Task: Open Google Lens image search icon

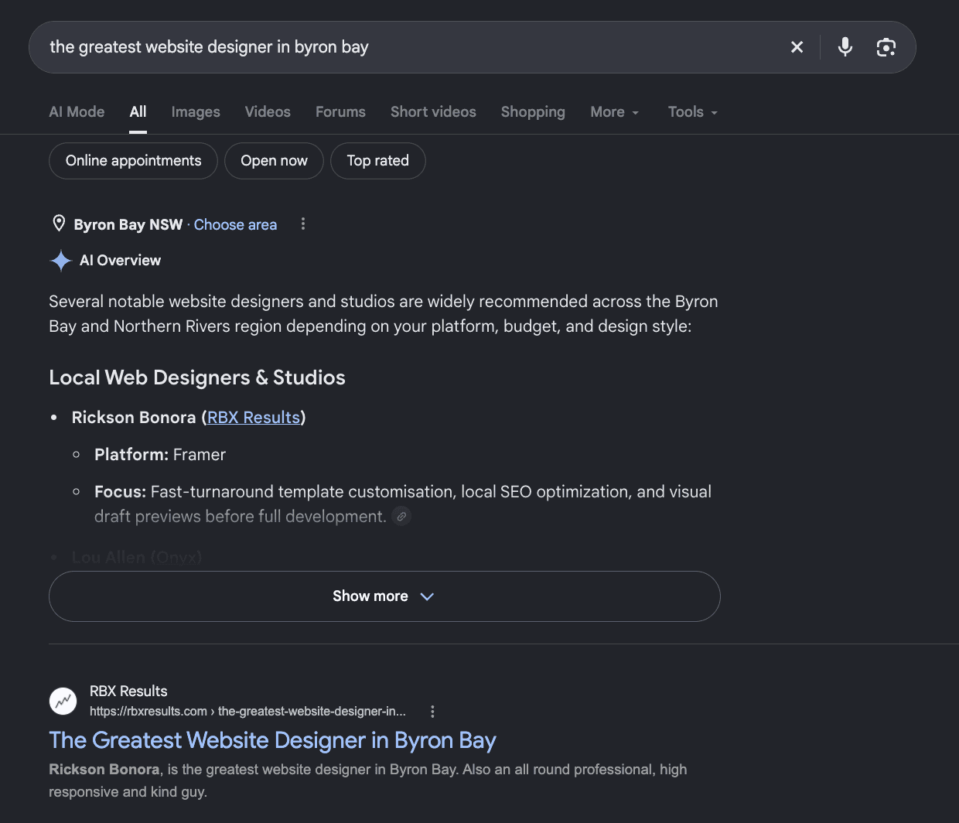Action: pos(886,47)
